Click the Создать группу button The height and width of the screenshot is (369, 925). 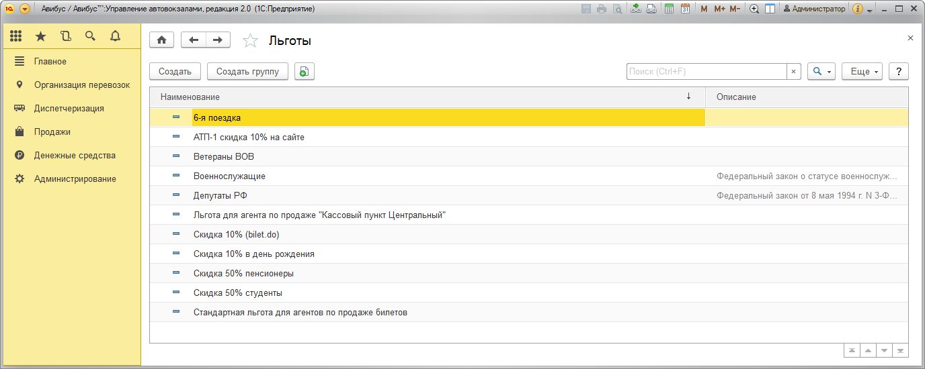click(x=247, y=72)
